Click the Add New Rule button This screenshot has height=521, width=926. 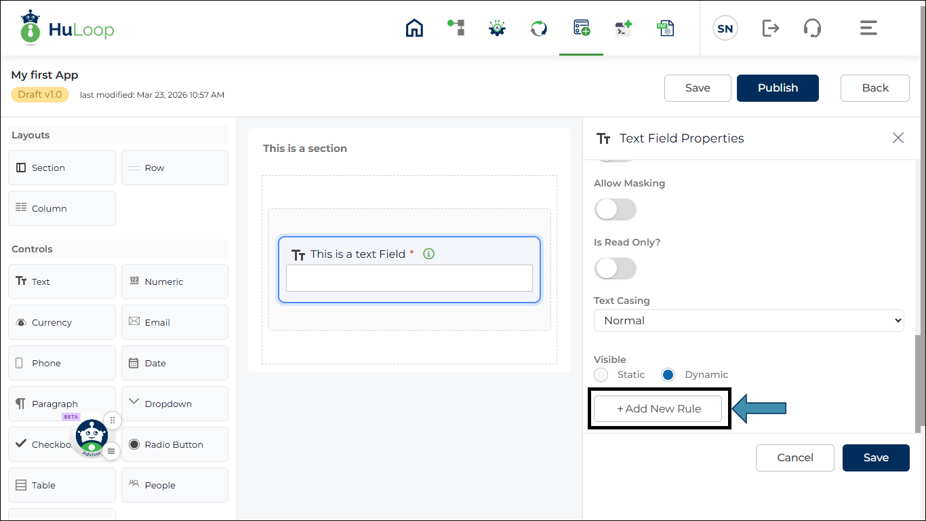tap(658, 408)
